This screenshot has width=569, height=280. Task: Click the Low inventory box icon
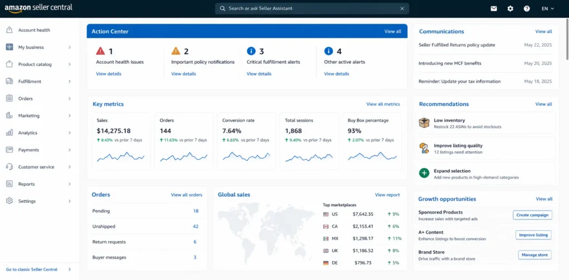pyautogui.click(x=424, y=123)
